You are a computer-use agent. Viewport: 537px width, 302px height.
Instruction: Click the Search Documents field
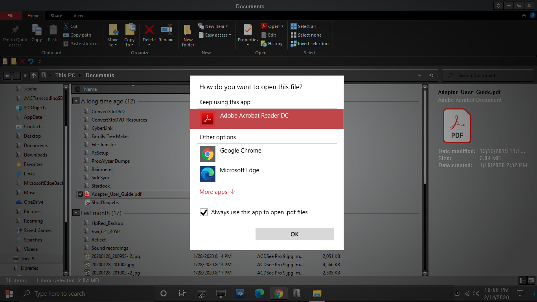488,75
